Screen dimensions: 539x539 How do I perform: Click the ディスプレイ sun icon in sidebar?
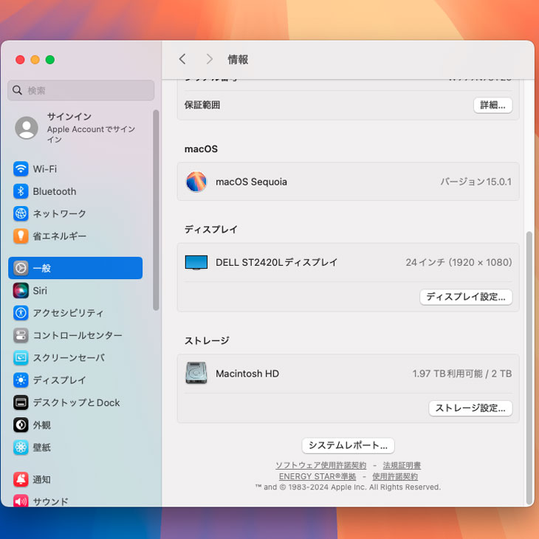[21, 380]
